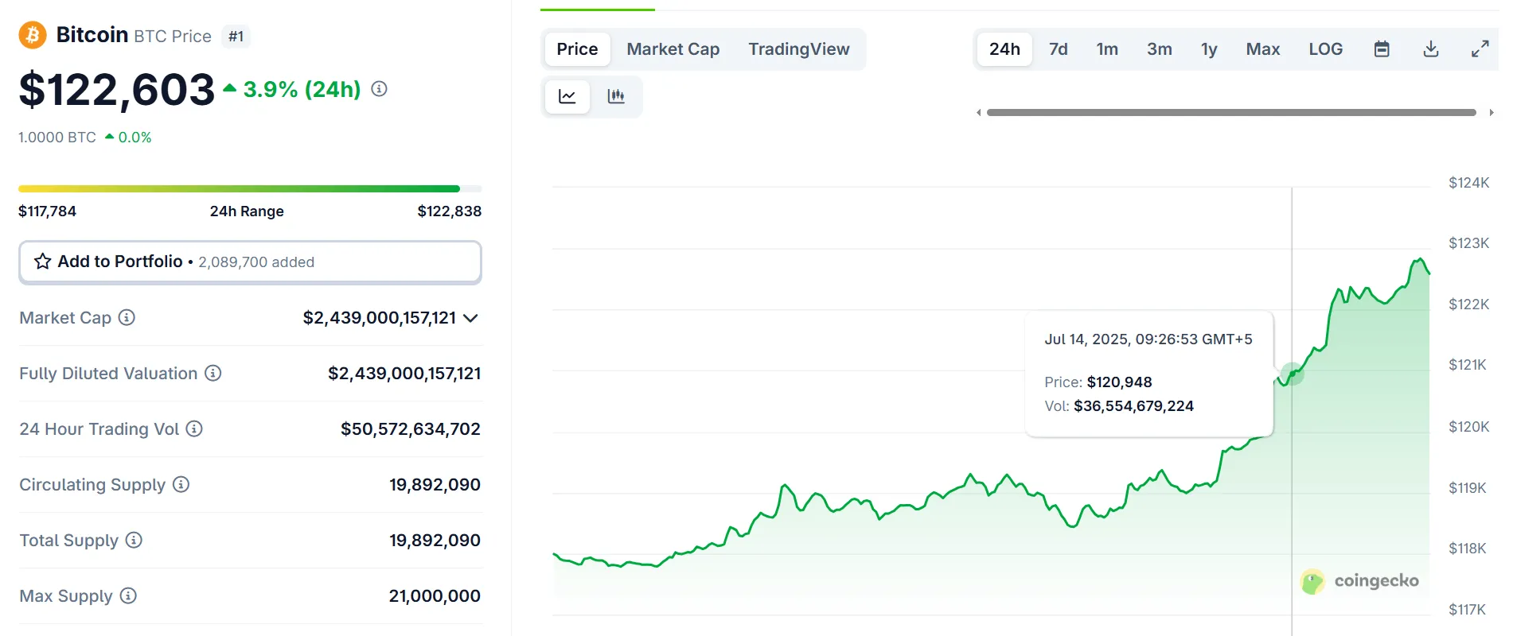Download chart data icon
The image size is (1513, 636).
click(1431, 49)
